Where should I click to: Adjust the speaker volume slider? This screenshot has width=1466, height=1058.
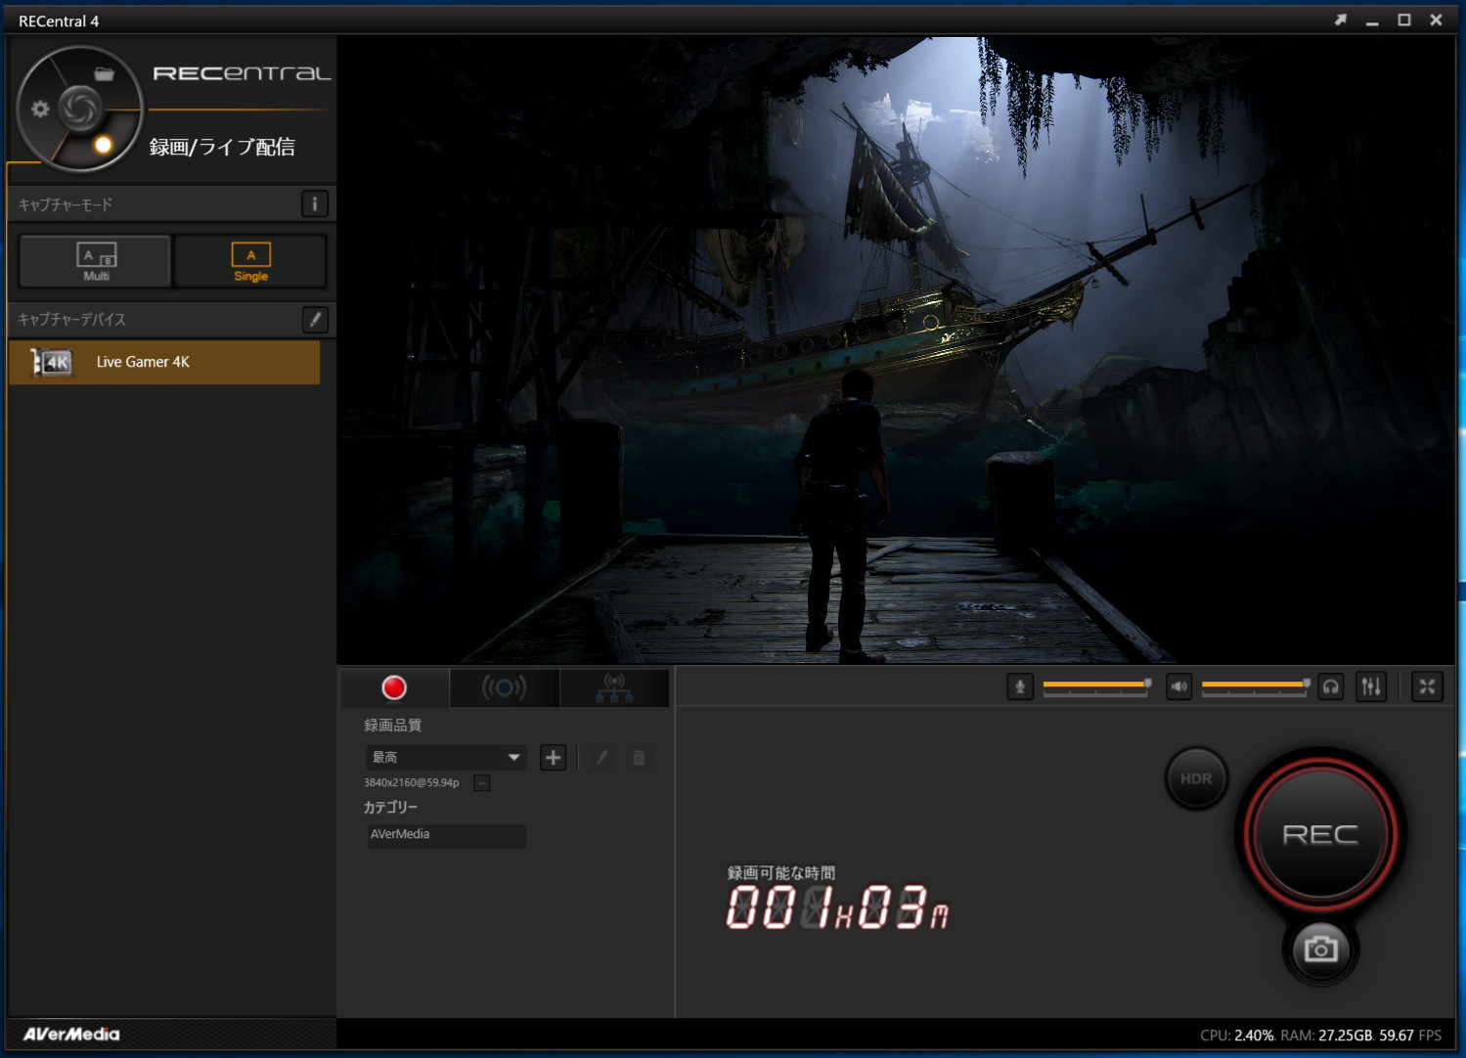(1256, 686)
